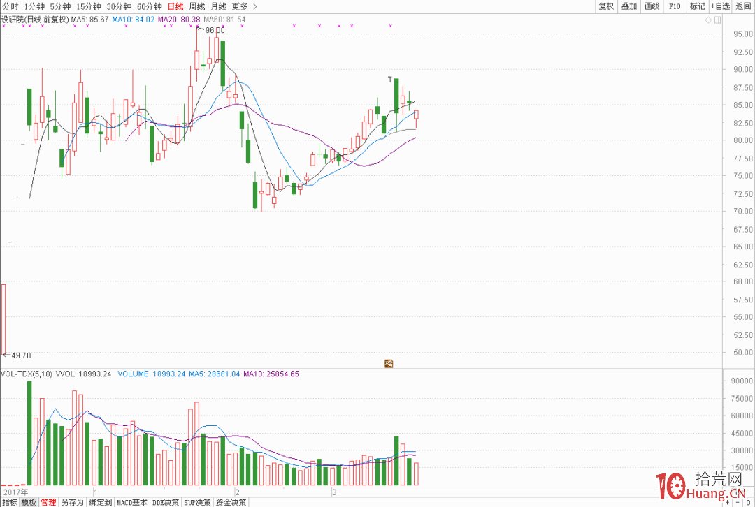The width and height of the screenshot is (755, 507).
Task: Click the red 管理 tab
Action: (48, 502)
